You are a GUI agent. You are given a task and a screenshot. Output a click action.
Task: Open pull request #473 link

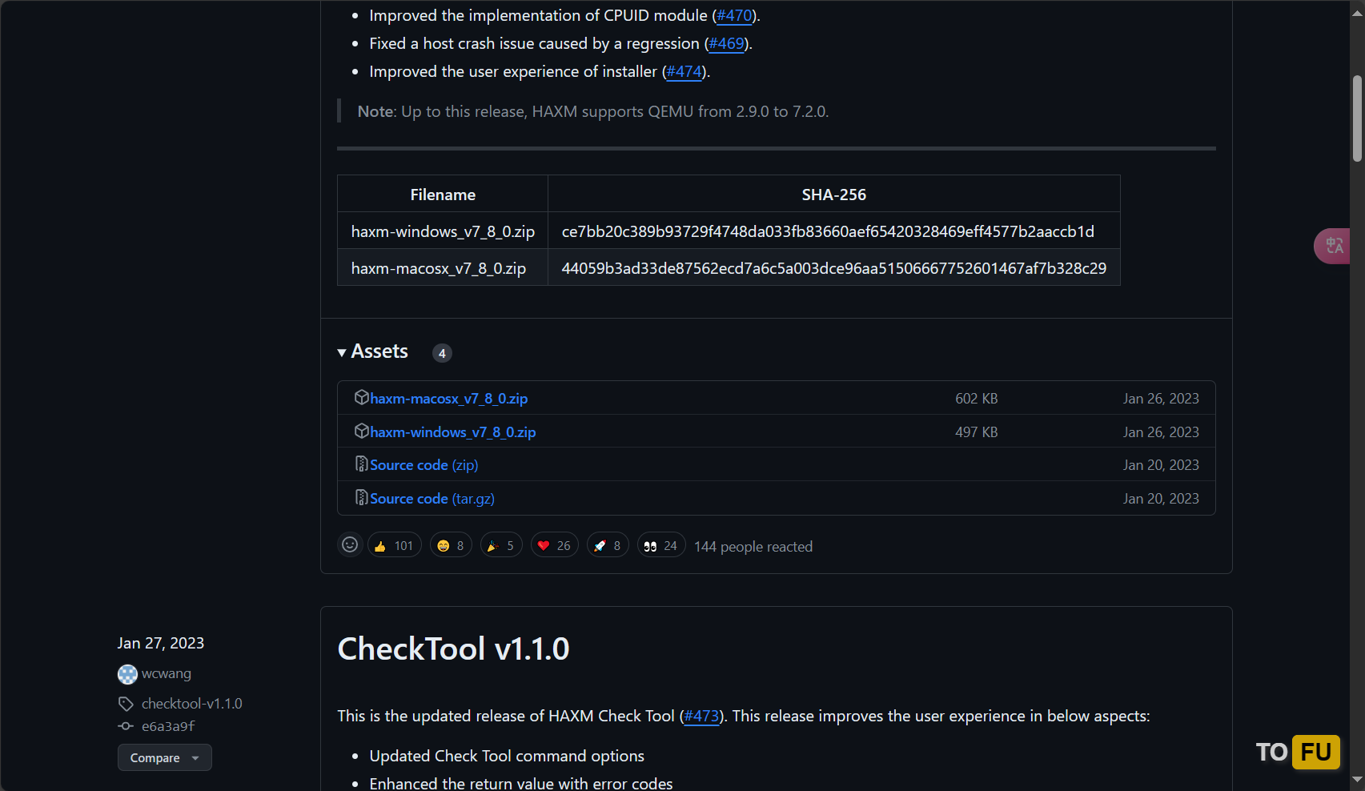tap(701, 716)
